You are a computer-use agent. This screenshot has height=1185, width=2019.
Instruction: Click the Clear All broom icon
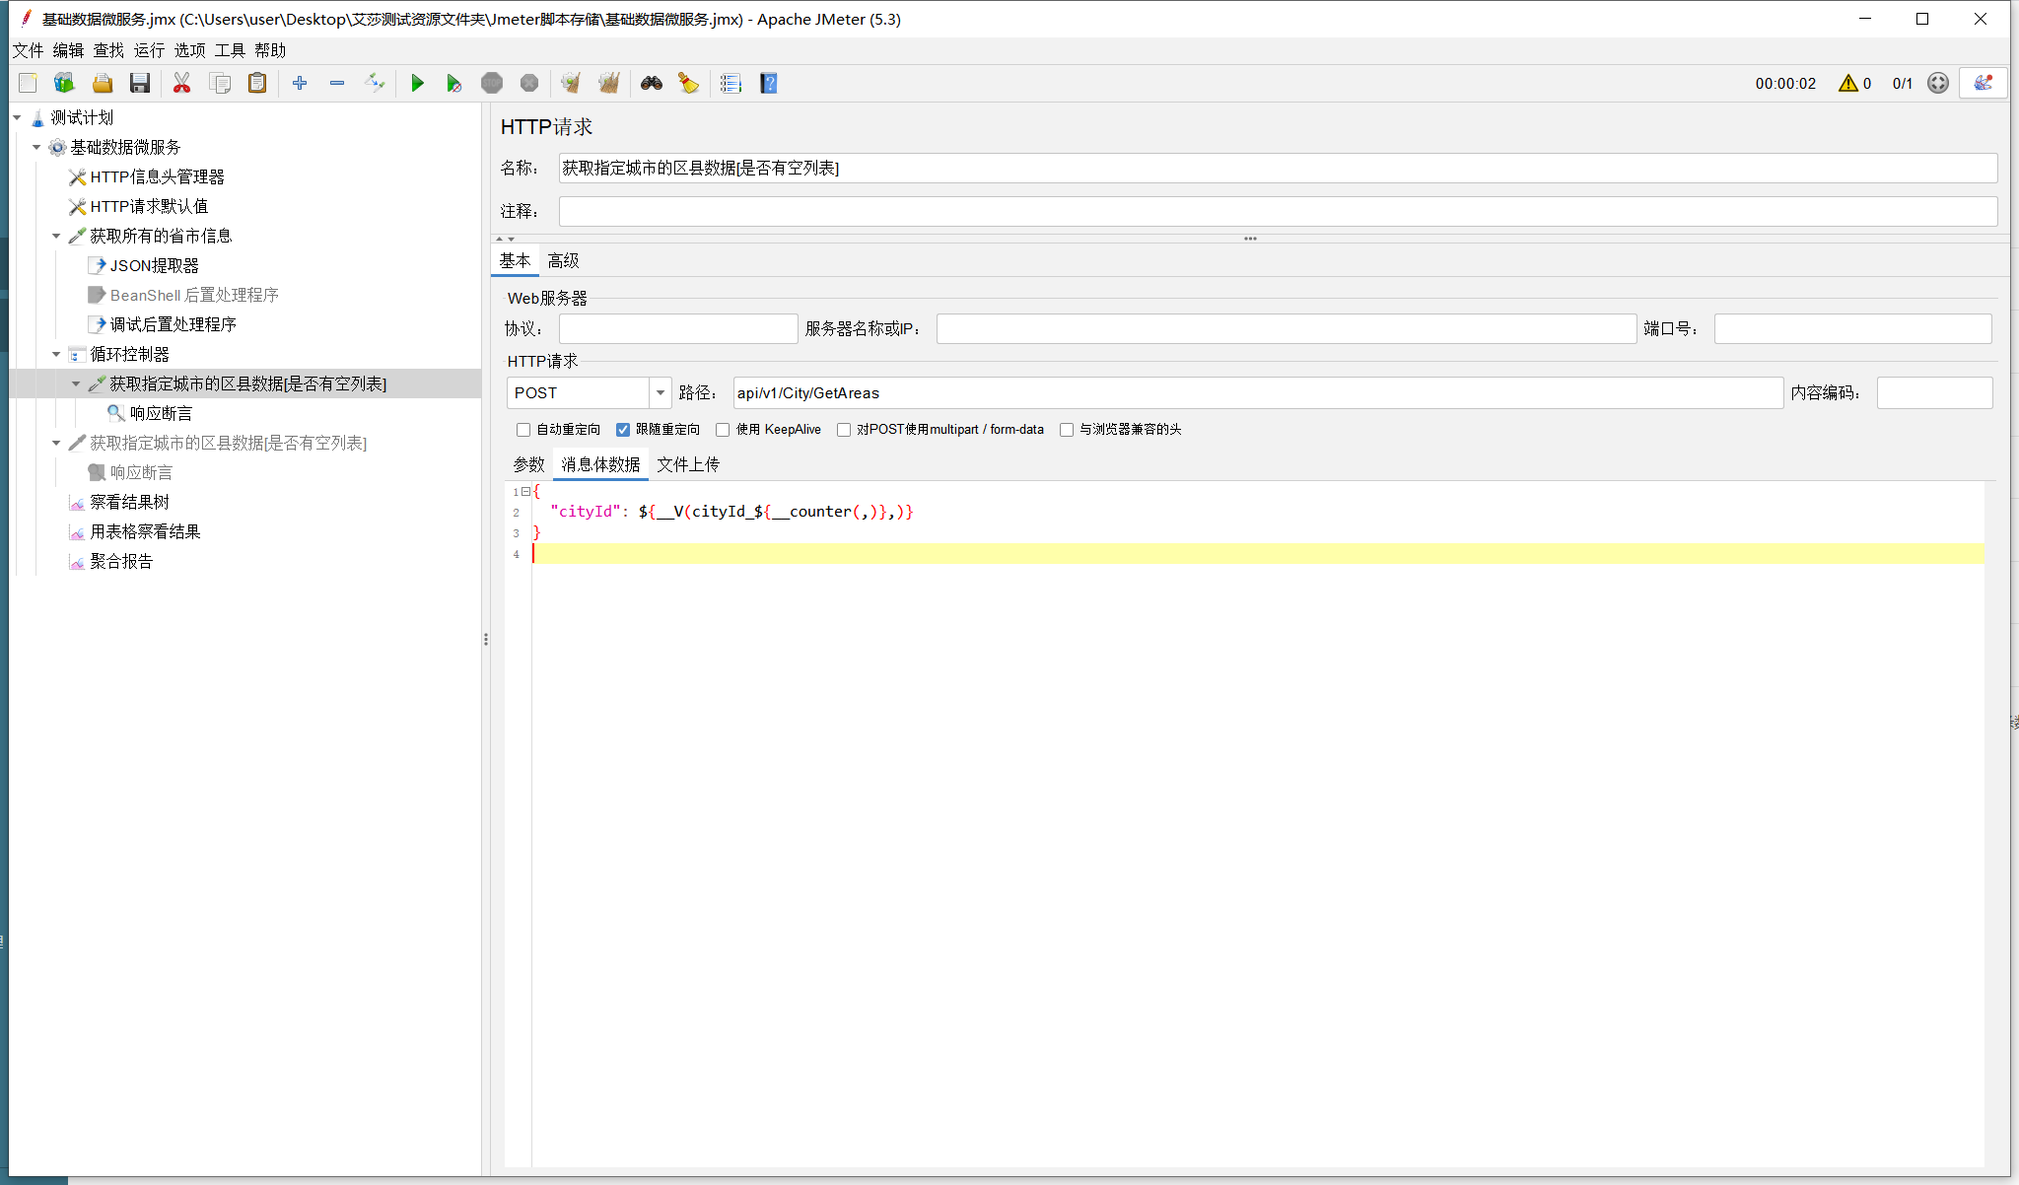coord(609,84)
